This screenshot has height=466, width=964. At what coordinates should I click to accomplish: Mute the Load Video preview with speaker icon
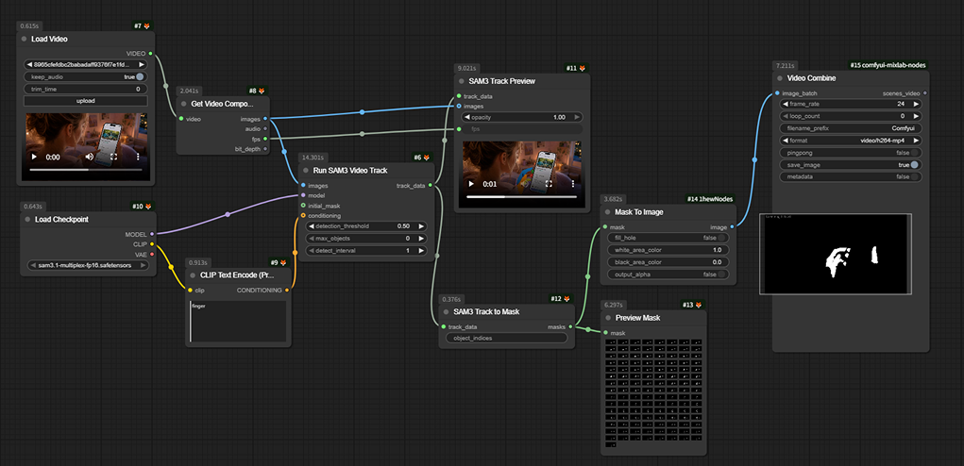90,157
